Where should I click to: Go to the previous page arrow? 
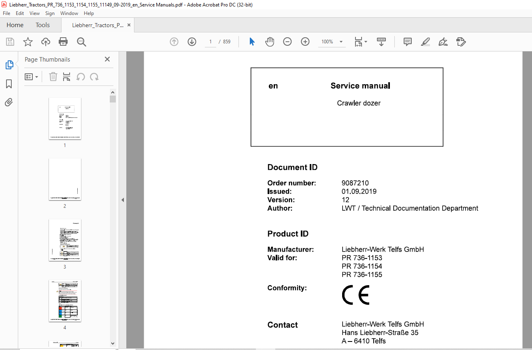(174, 42)
